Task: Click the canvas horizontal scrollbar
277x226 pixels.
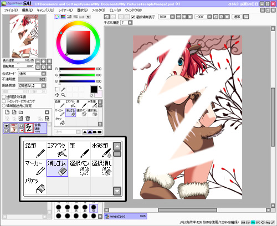Action: (x=187, y=210)
